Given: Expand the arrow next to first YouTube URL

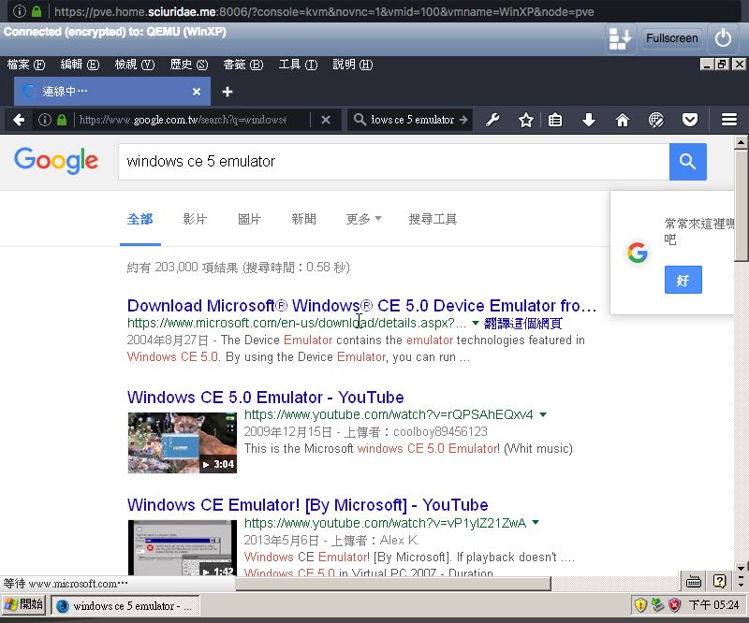Looking at the screenshot, I should [x=543, y=415].
